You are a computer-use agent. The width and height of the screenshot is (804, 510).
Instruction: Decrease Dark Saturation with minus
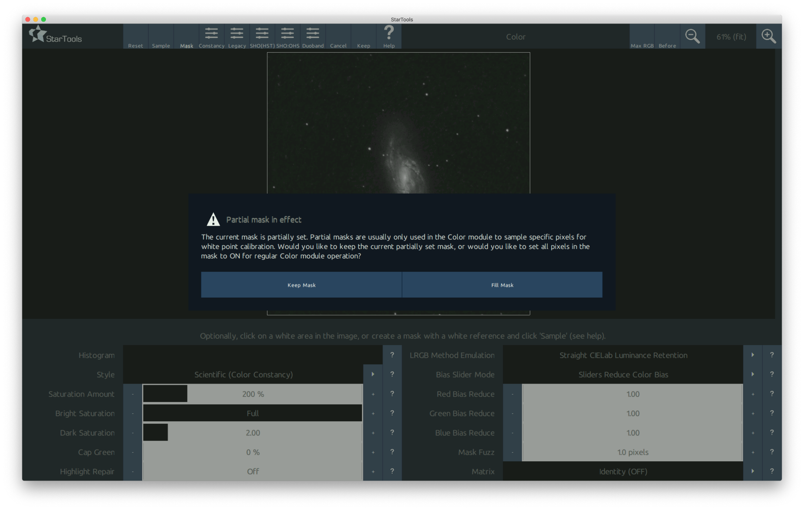pyautogui.click(x=133, y=433)
